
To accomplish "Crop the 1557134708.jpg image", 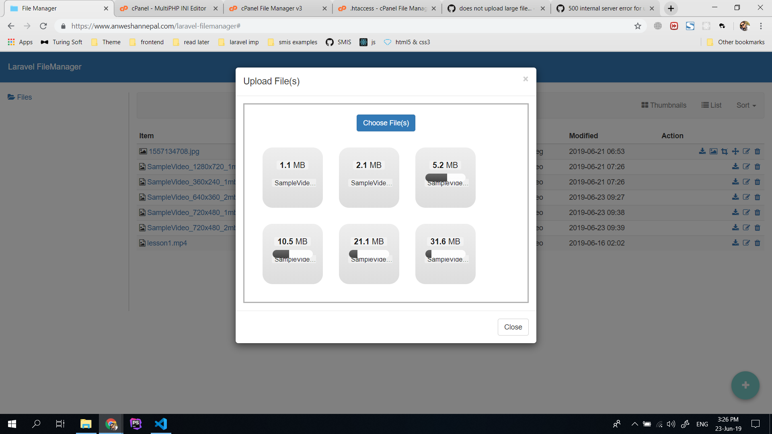I will [x=724, y=151].
